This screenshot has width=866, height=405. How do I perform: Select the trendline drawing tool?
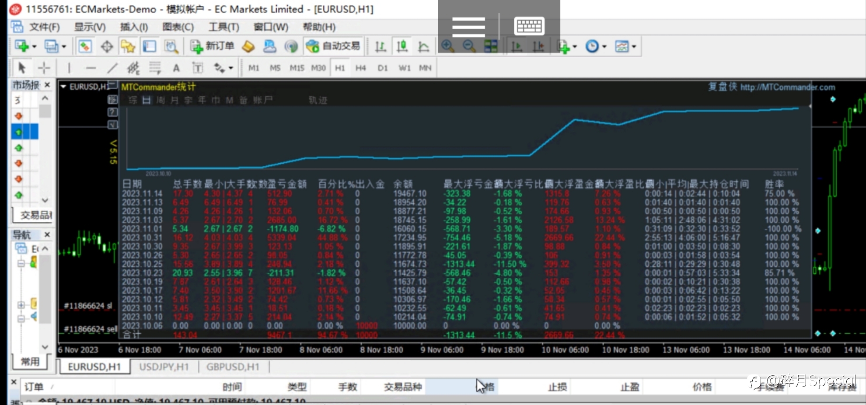click(x=112, y=68)
